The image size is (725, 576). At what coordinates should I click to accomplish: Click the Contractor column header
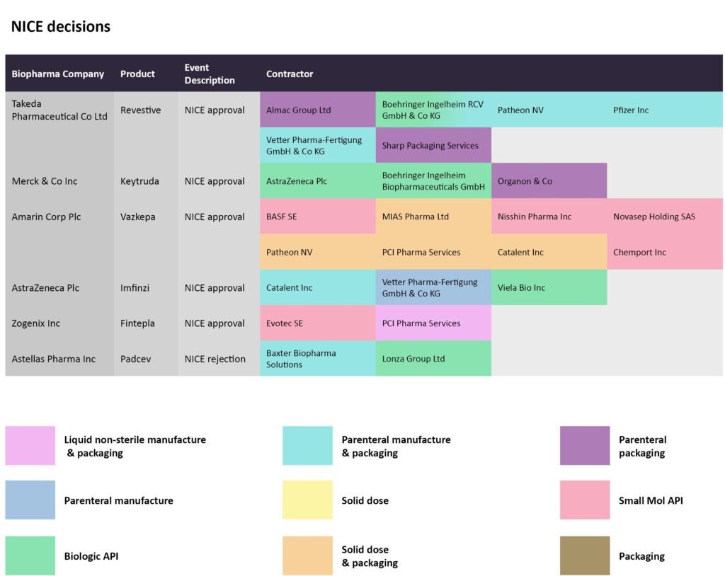290,74
